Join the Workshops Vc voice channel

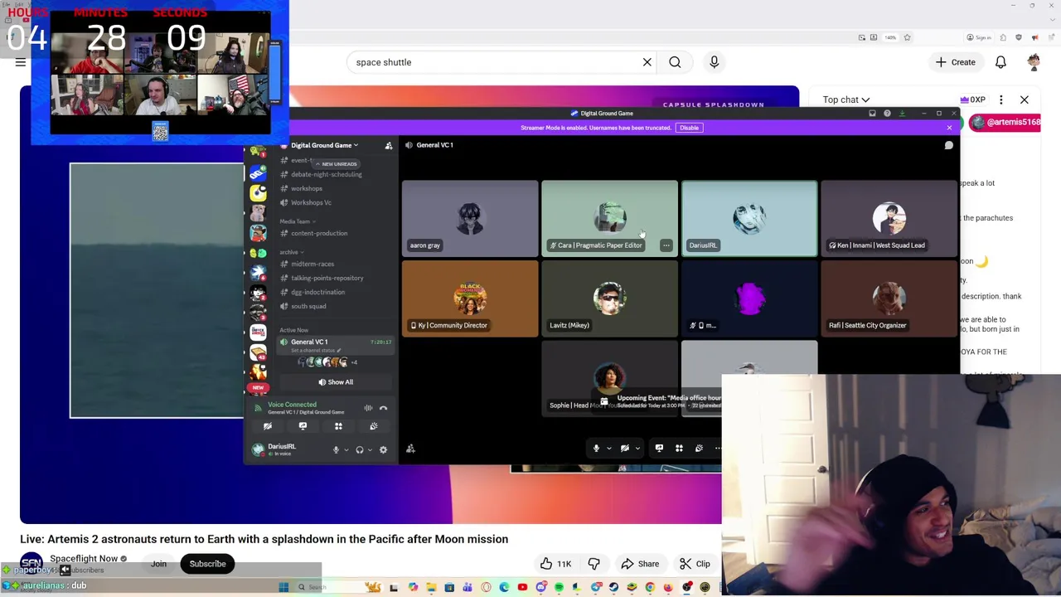(x=311, y=202)
